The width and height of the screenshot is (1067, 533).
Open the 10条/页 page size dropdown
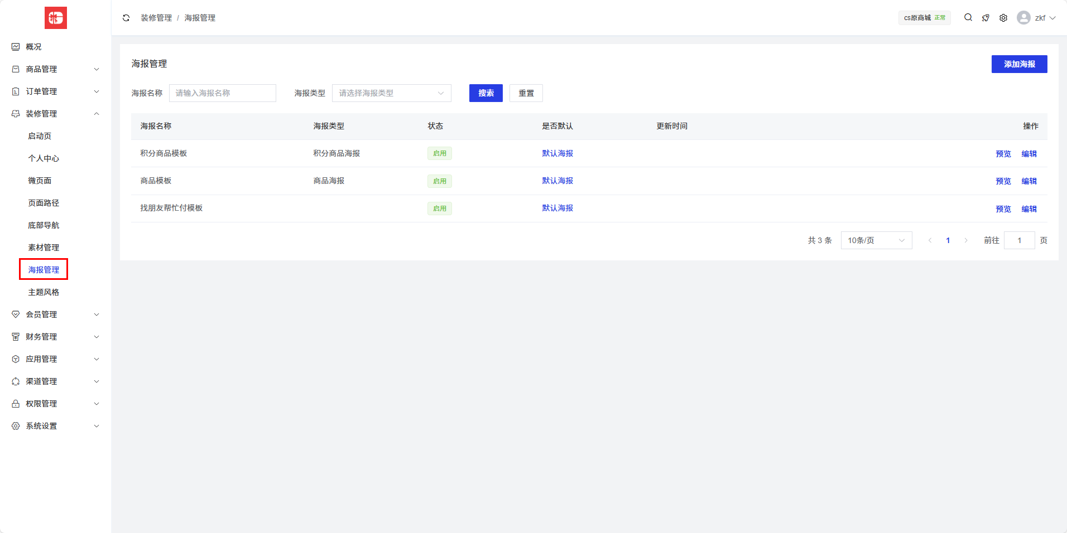tap(876, 240)
